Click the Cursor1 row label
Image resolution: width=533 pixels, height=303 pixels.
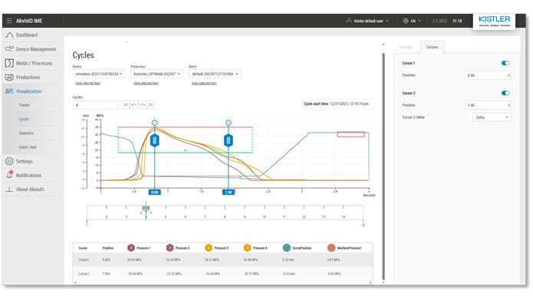84,260
